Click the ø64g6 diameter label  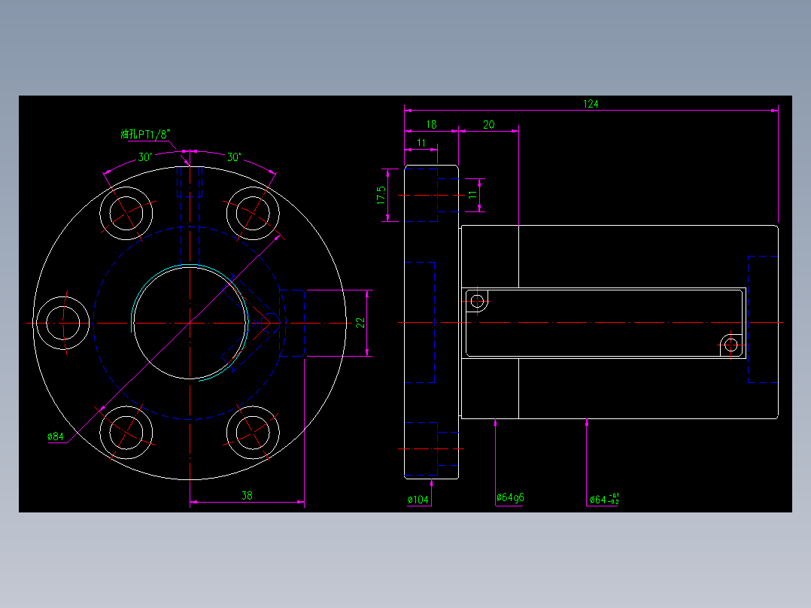[x=510, y=498]
